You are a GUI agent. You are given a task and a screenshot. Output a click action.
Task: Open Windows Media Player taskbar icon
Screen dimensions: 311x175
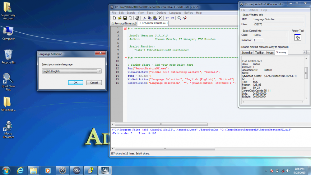48,170
